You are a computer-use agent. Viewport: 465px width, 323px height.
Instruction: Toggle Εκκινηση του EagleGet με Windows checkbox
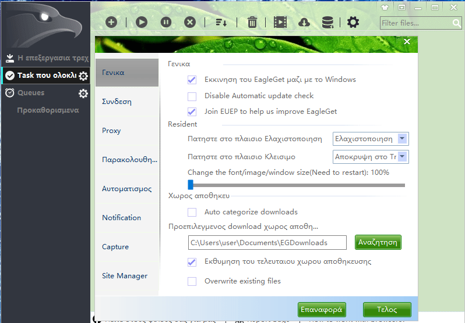coord(192,80)
